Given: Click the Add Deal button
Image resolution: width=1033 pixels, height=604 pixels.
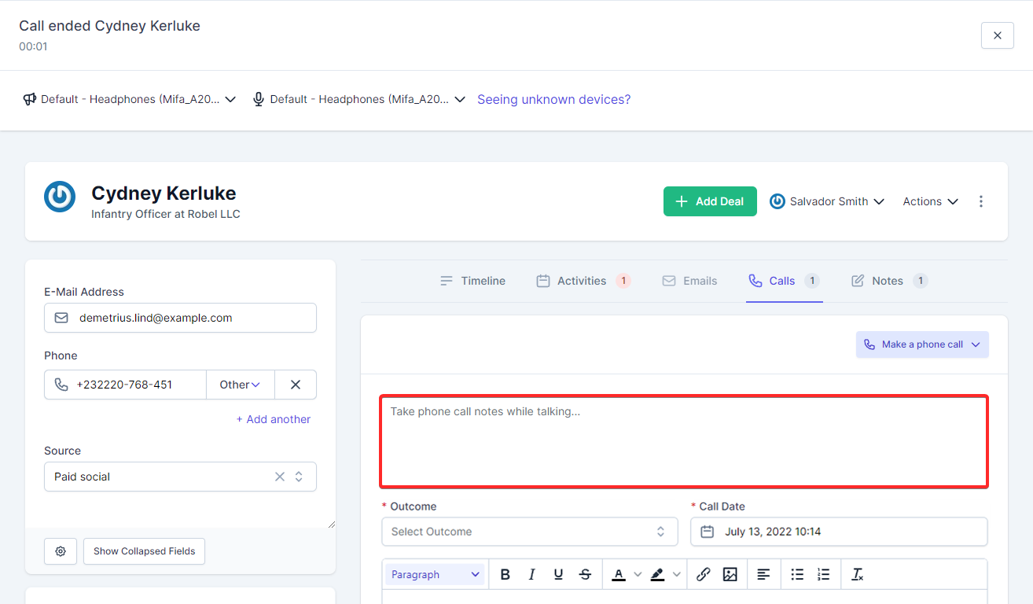Looking at the screenshot, I should coord(710,201).
